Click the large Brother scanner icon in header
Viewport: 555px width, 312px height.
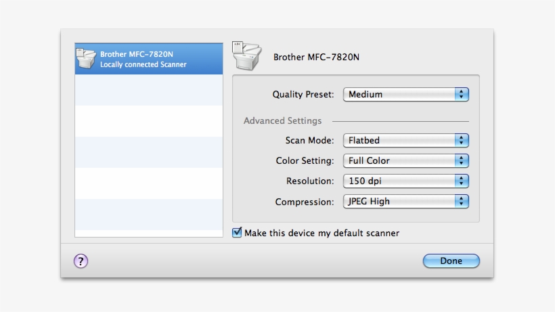pos(247,56)
